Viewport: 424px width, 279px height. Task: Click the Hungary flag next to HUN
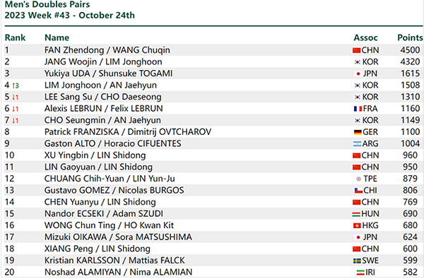click(356, 214)
